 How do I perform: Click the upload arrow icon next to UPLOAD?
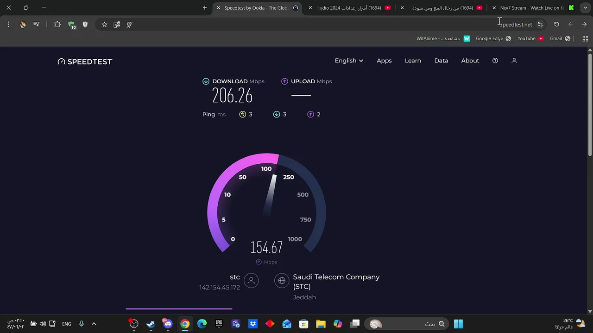pos(284,81)
